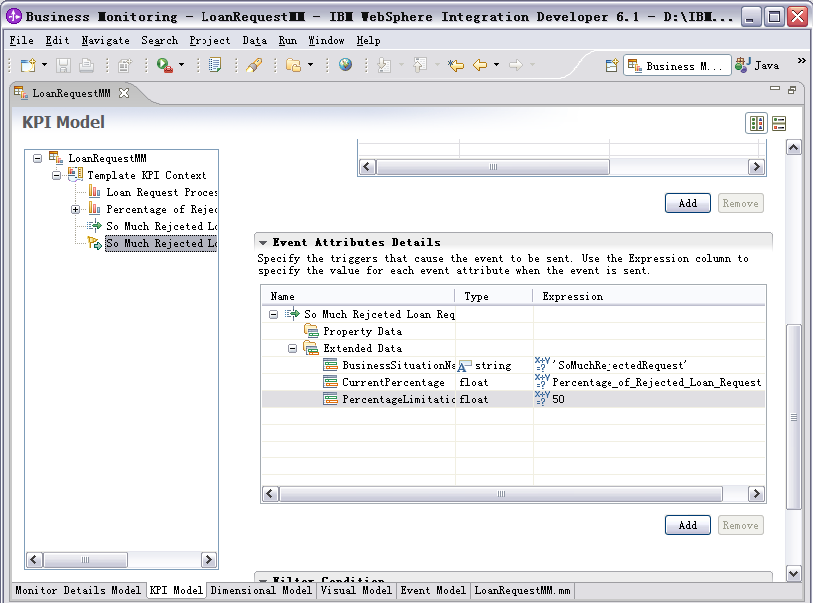
Task: Collapse the Extended Data node
Action: (292, 348)
